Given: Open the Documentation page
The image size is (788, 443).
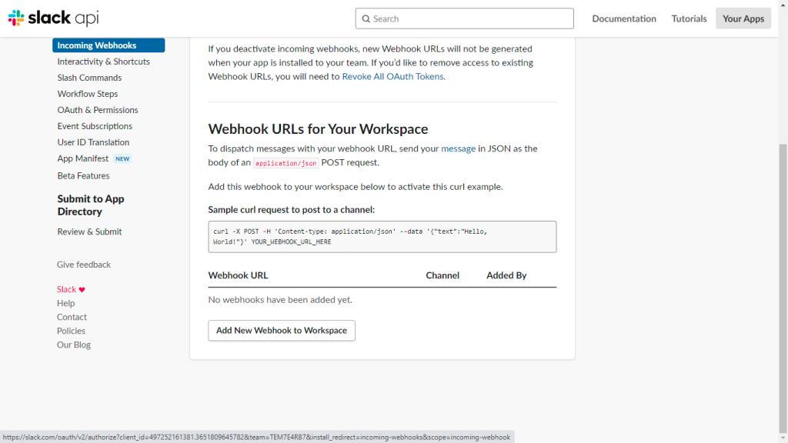Looking at the screenshot, I should tap(623, 18).
